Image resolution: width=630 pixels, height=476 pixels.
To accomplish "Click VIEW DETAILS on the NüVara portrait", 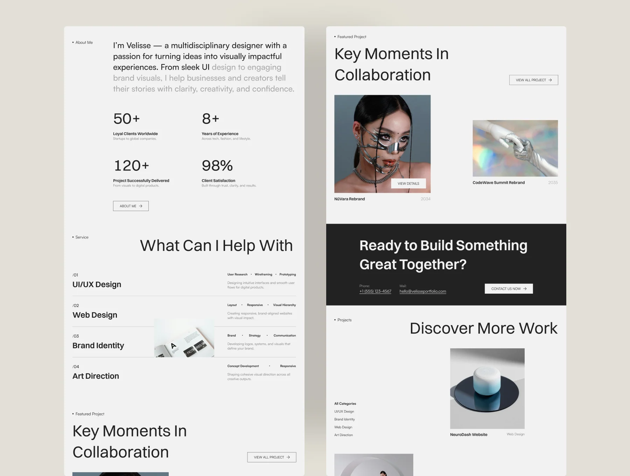I will (x=408, y=183).
